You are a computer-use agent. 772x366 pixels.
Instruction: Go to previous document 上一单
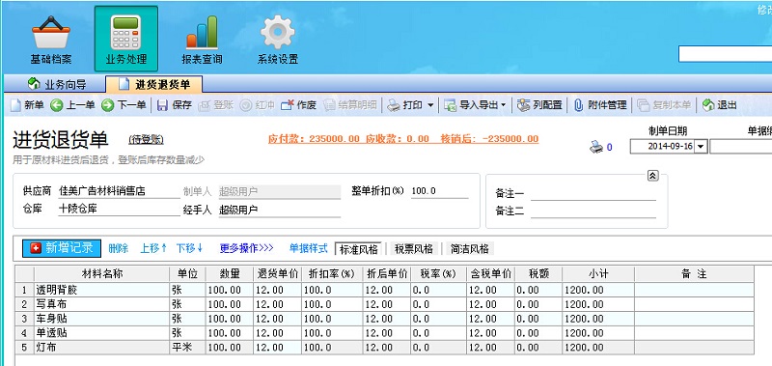(x=73, y=105)
